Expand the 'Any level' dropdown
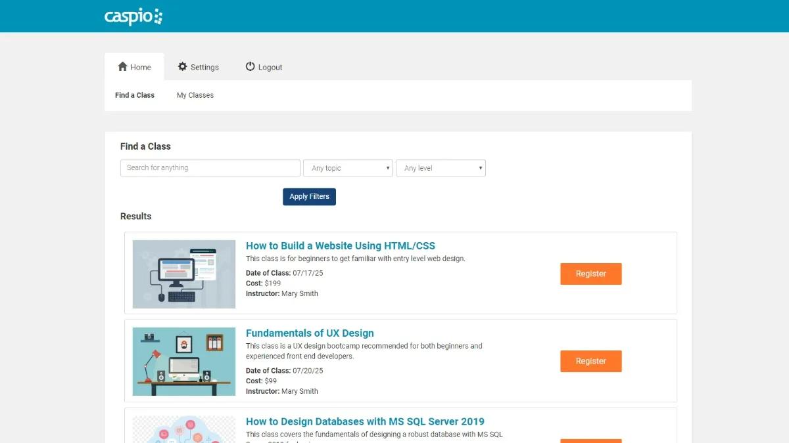The height and width of the screenshot is (443, 789). tap(441, 168)
